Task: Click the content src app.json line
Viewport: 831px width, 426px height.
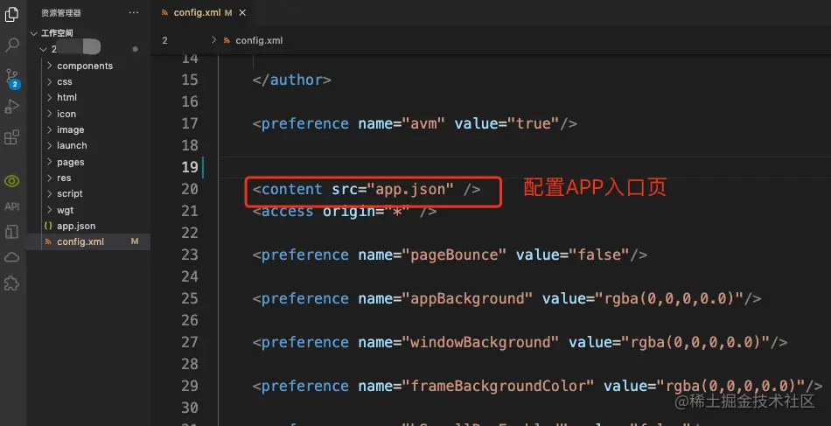Action: 367,189
